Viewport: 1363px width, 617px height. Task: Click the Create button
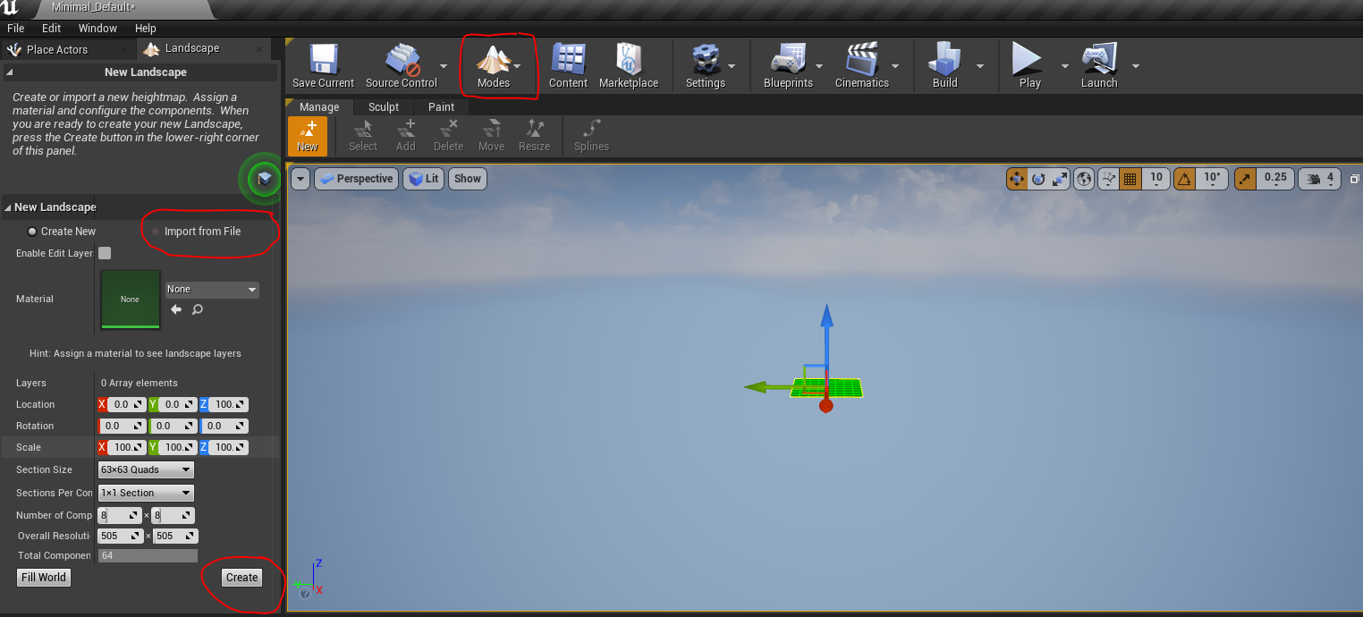241,578
